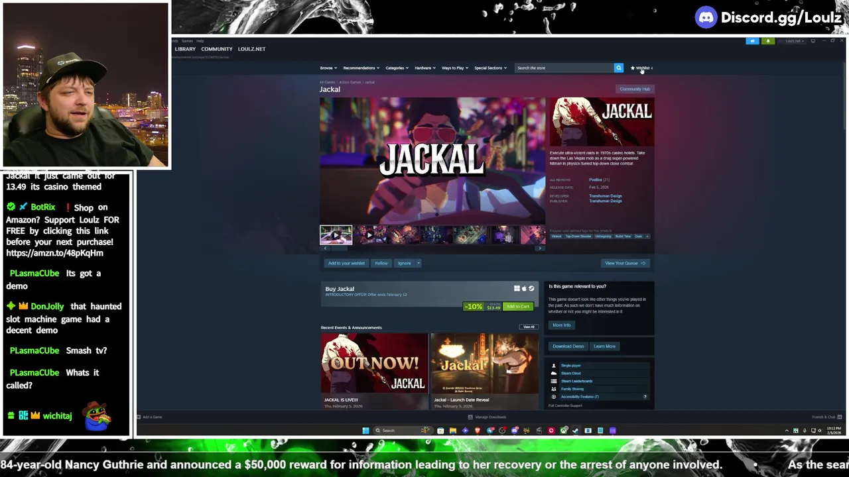849x477 pixels.
Task: Open File Explorer from the taskbar
Action: 452,431
